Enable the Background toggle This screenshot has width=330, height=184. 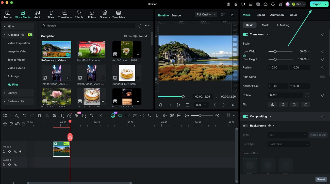point(245,126)
